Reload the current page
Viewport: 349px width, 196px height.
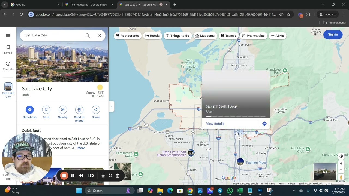(x=21, y=14)
